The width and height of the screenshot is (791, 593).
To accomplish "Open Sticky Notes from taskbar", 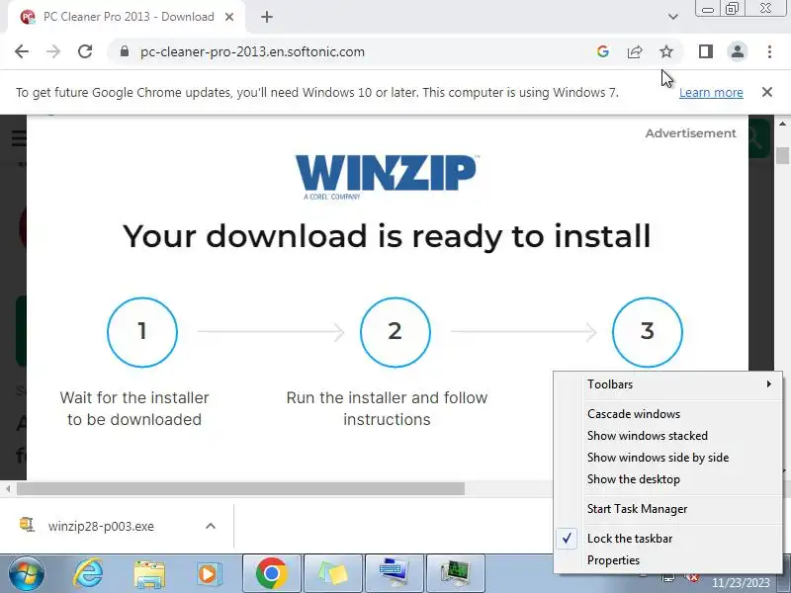I will click(333, 574).
